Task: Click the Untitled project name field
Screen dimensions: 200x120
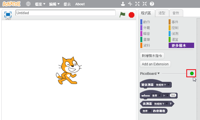Action: 66,13
